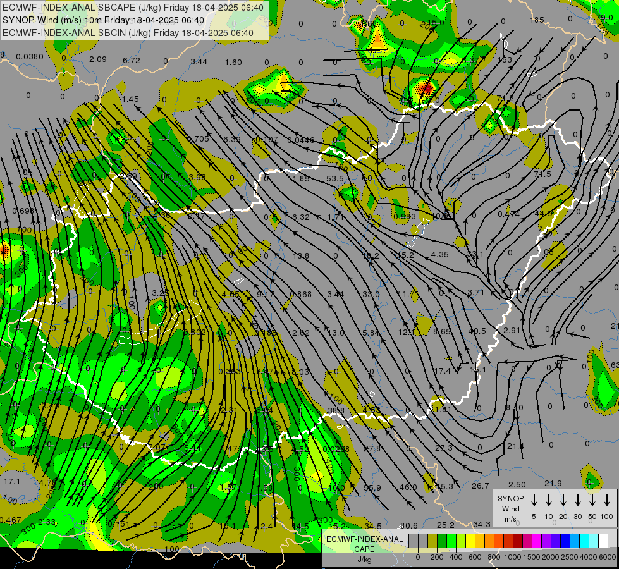Click the 4.35 value on the map
The height and width of the screenshot is (569, 619).
click(x=440, y=255)
